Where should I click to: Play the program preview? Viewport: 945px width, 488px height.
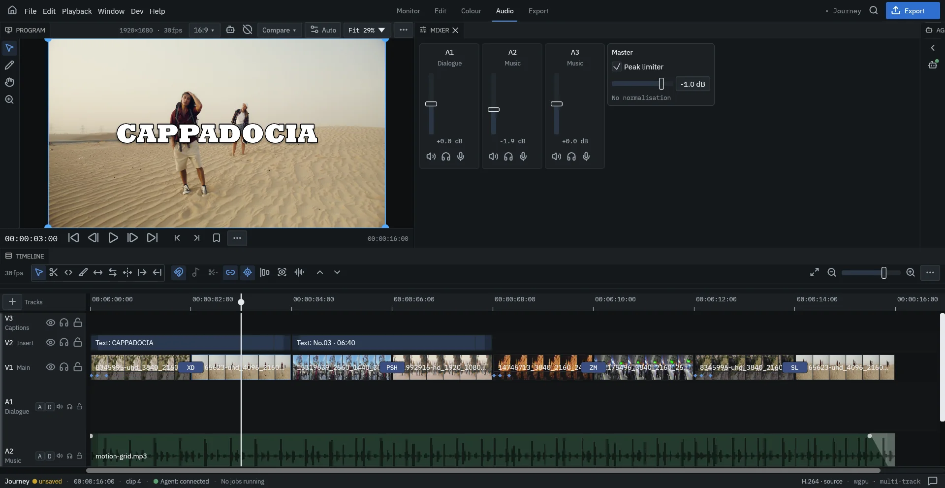(x=113, y=238)
